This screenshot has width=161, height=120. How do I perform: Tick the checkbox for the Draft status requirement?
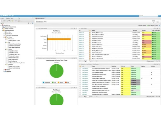(x=80, y=90)
